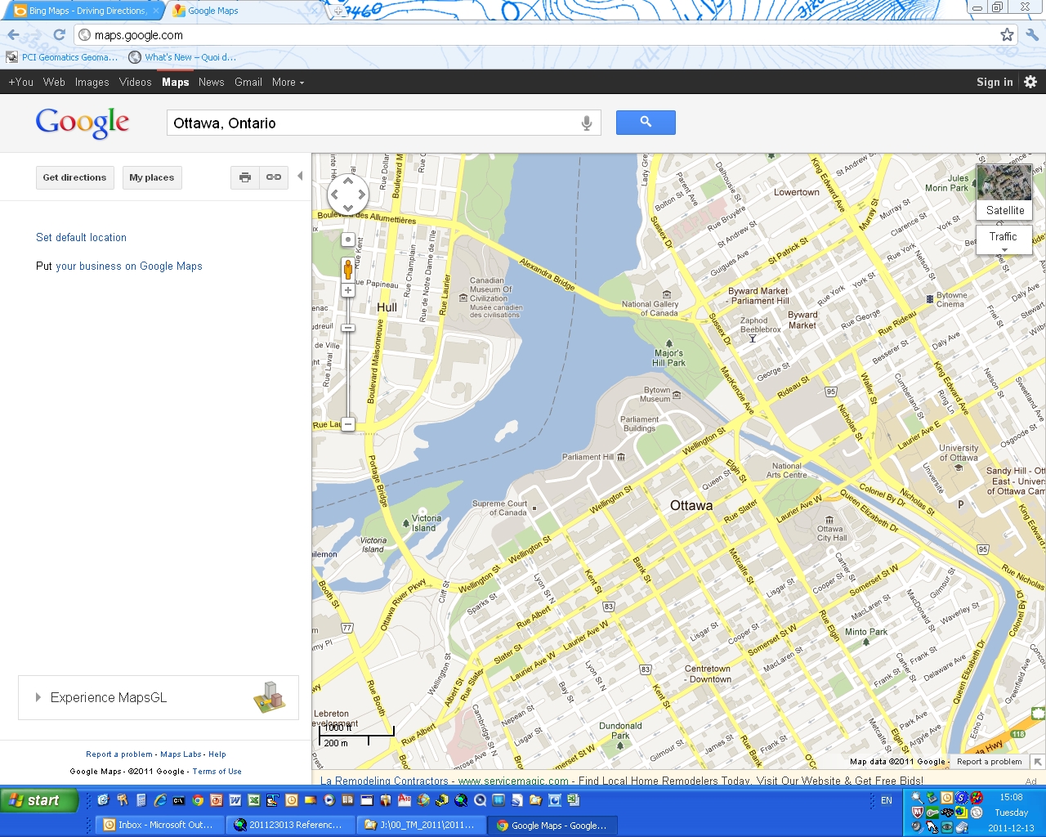Open News in the Google bar
1046x837 pixels.
click(211, 82)
